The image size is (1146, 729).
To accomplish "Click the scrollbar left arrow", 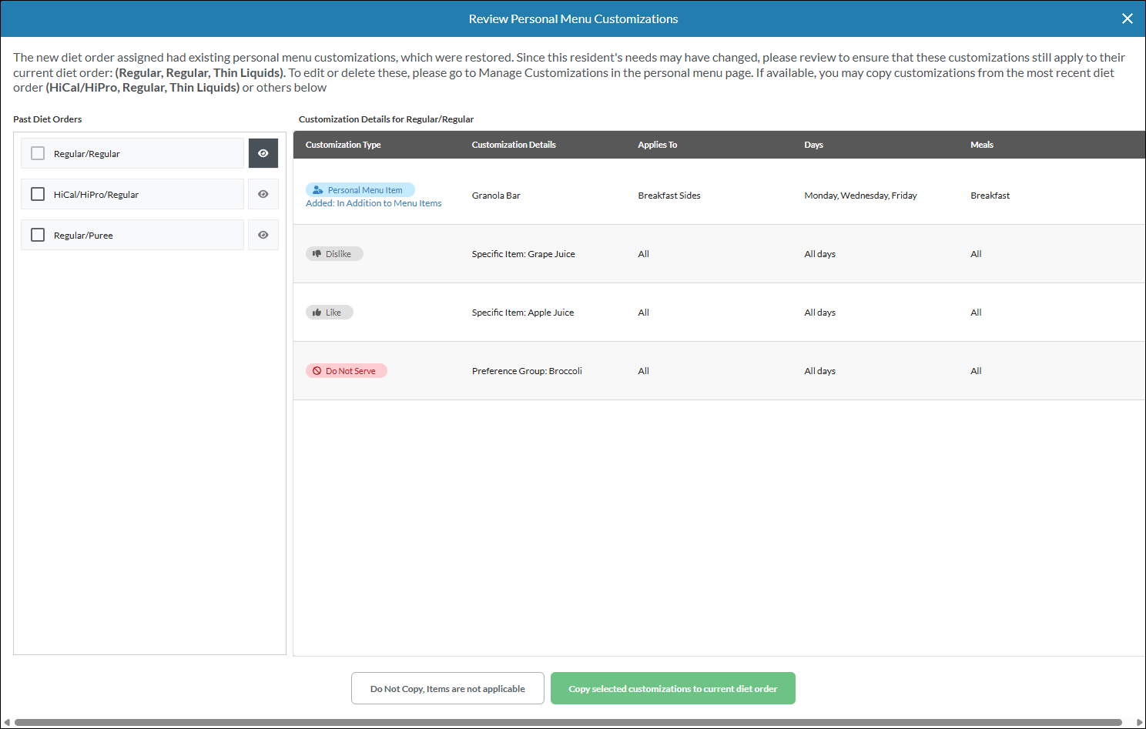I will tap(6, 723).
